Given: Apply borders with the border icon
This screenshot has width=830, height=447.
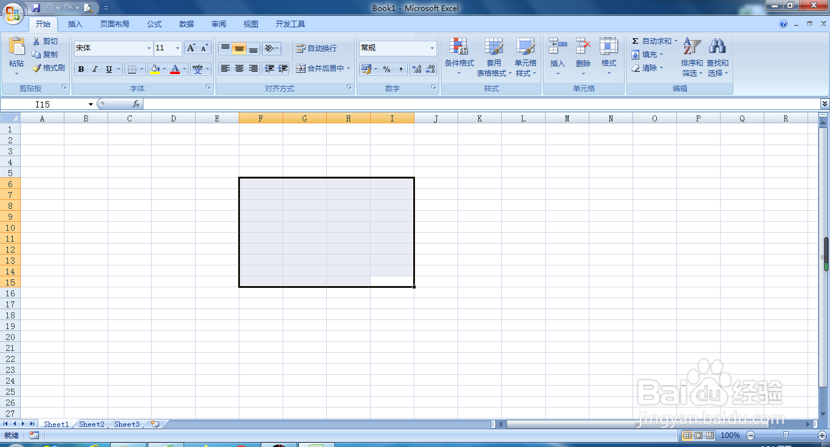Looking at the screenshot, I should [x=133, y=69].
